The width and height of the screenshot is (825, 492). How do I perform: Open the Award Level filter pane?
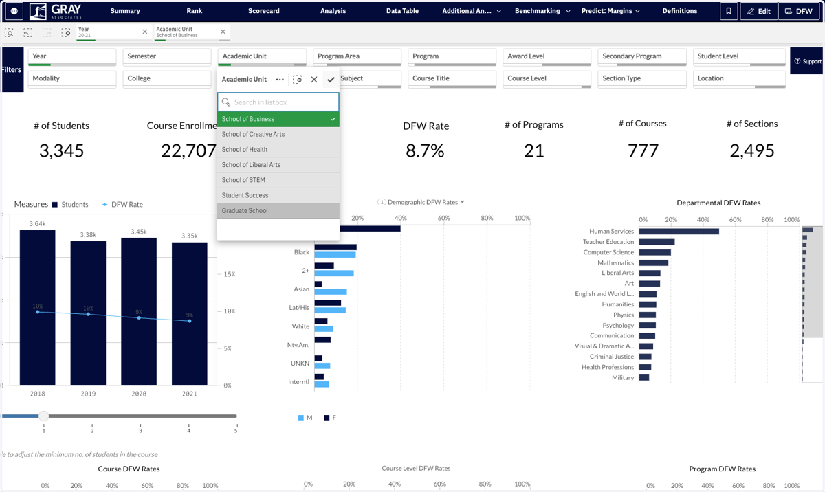(x=547, y=57)
